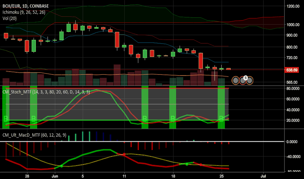Click the BCH/EUR, 1D, COINBASE title
The height and width of the screenshot is (179, 304).
(25, 6)
